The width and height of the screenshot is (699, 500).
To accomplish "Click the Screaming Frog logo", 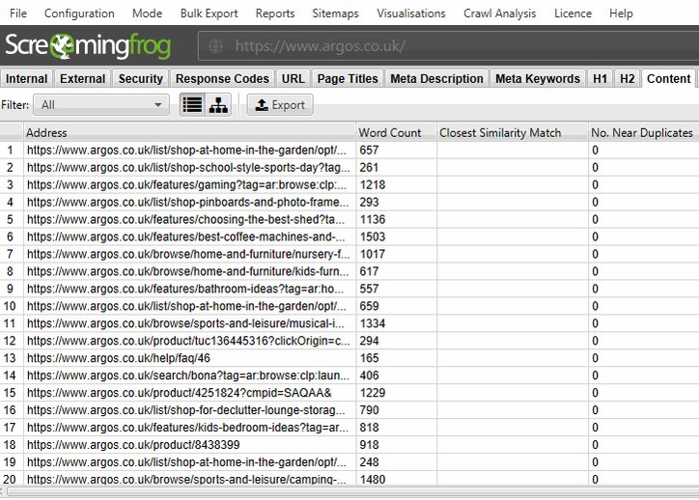I will pyautogui.click(x=88, y=45).
